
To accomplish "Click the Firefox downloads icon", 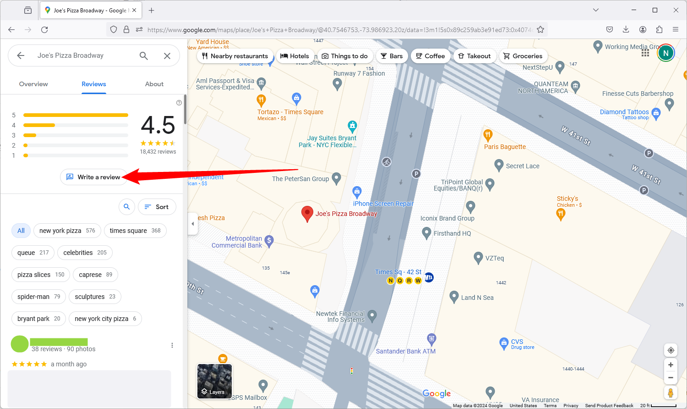I will (x=626, y=29).
